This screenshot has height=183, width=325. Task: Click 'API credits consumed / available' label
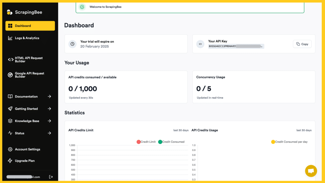point(92,77)
